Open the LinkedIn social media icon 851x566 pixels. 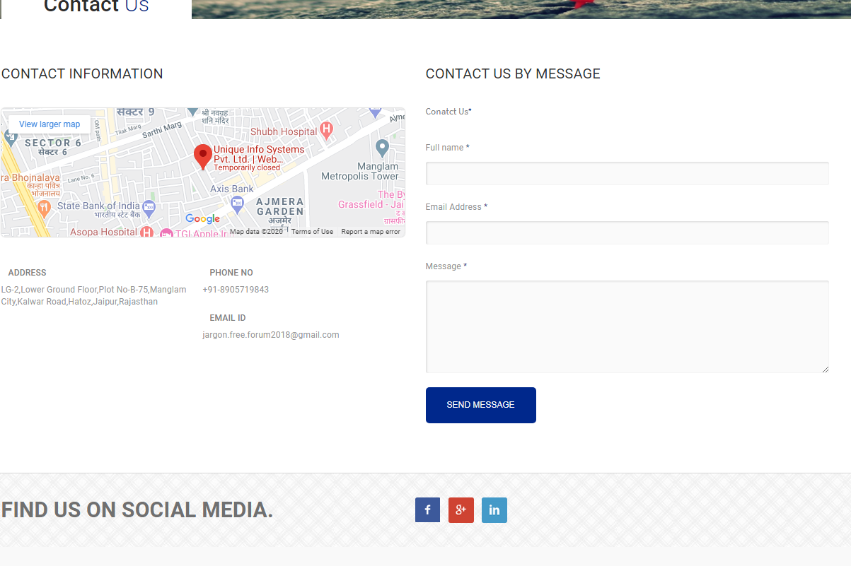coord(494,510)
